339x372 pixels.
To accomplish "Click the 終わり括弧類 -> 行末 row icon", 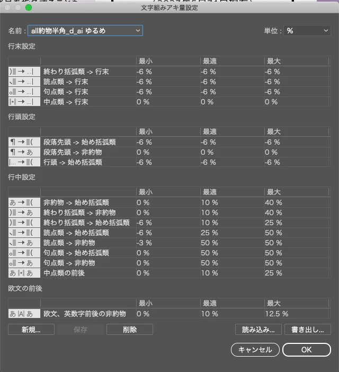I will [x=24, y=72].
